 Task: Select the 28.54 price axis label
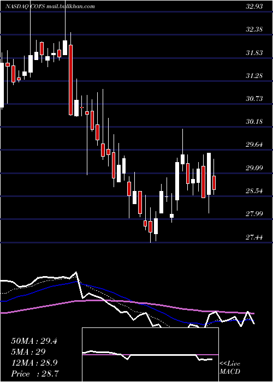tap(254, 191)
